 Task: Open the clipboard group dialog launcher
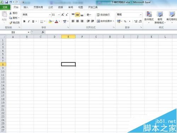(x=19, y=27)
